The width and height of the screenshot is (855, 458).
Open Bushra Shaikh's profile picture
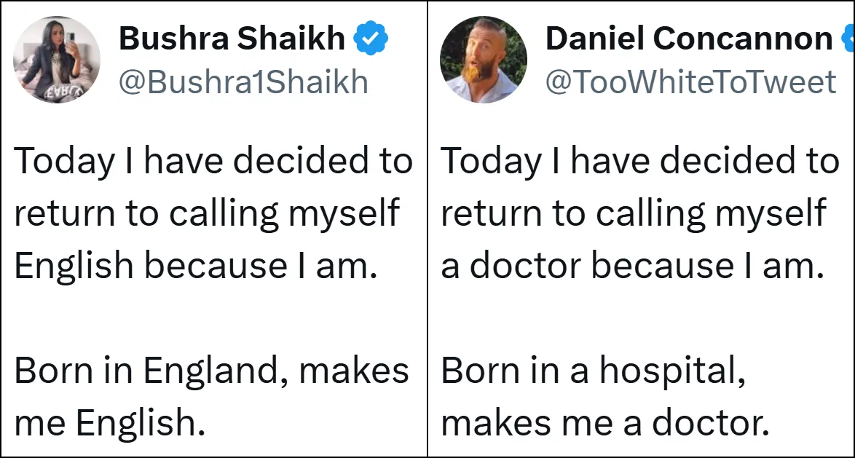coord(57,60)
